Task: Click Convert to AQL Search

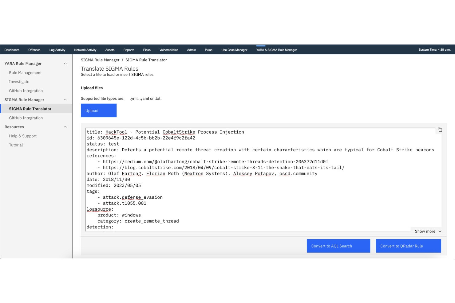Action: pyautogui.click(x=338, y=246)
